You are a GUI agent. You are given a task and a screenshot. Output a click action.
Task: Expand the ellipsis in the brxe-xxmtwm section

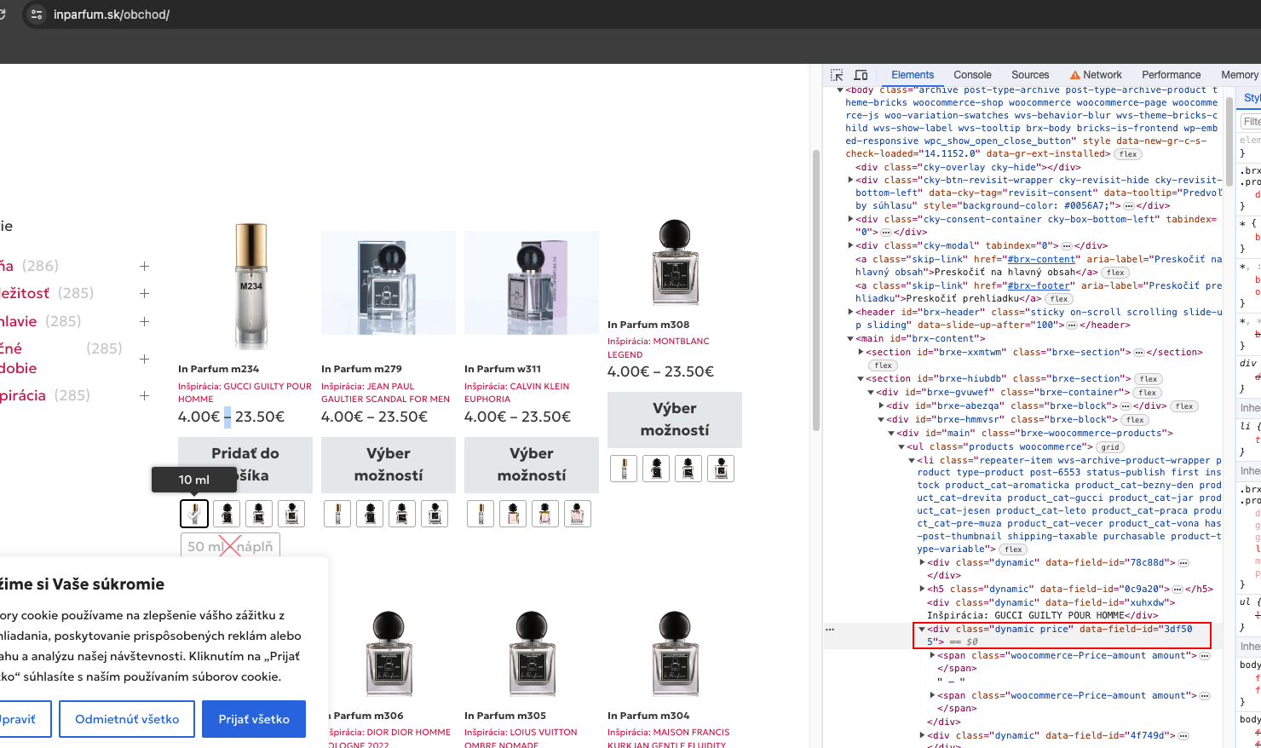click(x=1138, y=353)
